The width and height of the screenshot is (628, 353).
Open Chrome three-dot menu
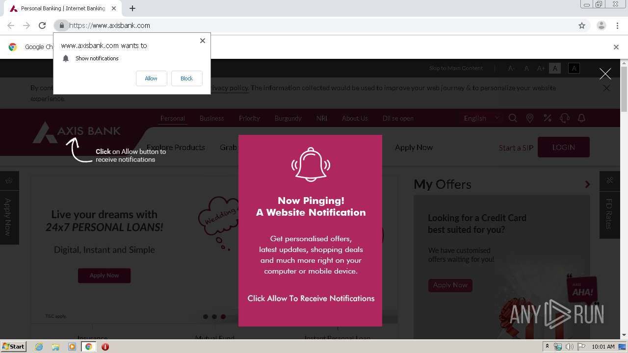617,25
